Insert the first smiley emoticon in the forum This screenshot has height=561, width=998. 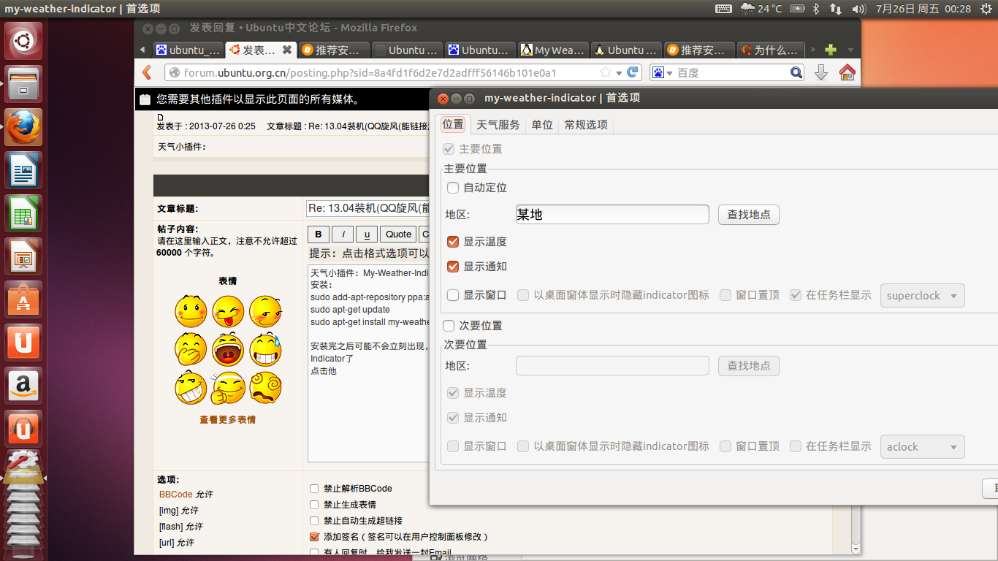click(191, 311)
